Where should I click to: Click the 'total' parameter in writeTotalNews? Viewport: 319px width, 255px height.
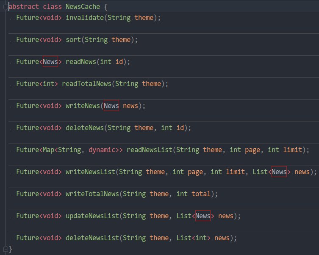point(201,194)
